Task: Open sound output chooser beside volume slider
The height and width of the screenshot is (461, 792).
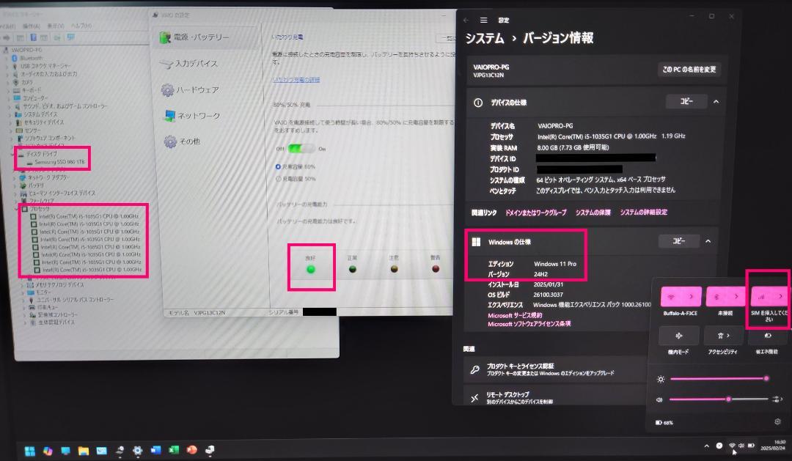Action: (777, 399)
